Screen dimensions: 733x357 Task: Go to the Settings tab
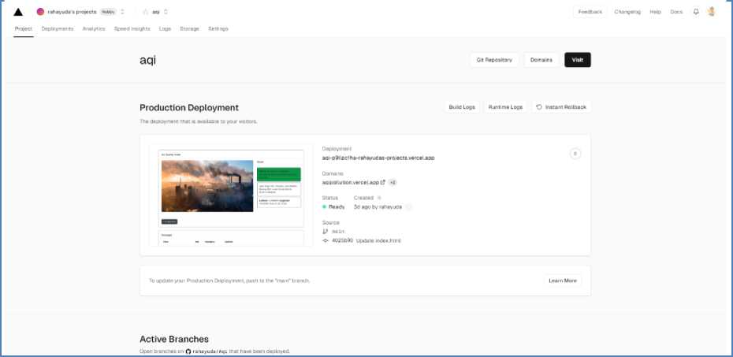(218, 28)
